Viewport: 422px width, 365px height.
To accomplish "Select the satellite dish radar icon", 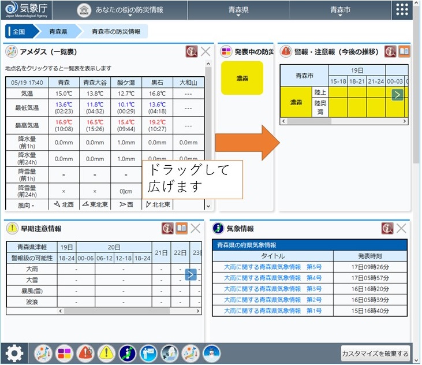I will pos(170,353).
